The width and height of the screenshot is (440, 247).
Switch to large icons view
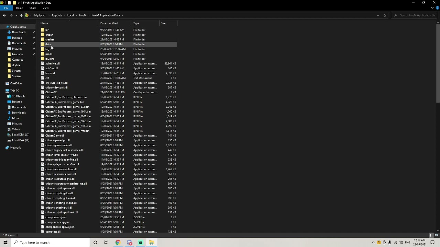(x=437, y=235)
